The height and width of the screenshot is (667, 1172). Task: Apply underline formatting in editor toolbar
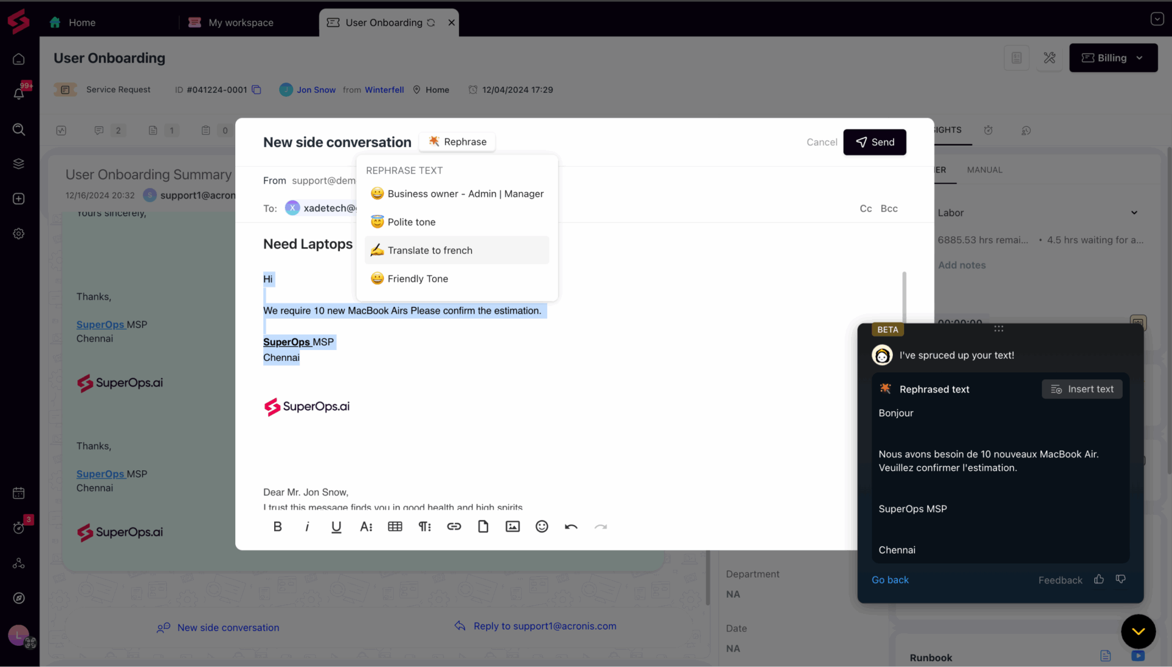tap(336, 527)
